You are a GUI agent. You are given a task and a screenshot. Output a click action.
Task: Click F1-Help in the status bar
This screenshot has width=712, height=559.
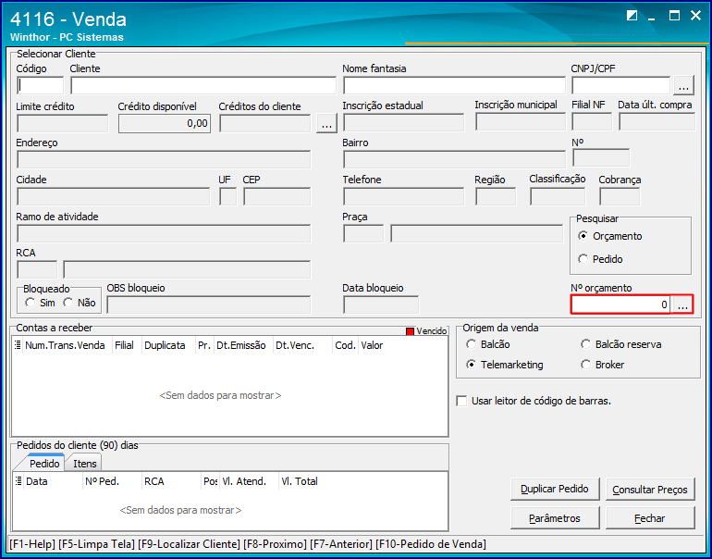pos(32,544)
